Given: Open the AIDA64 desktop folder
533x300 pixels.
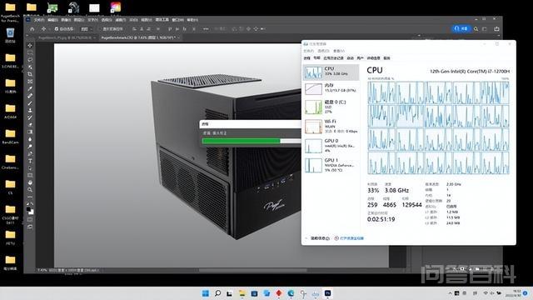Looking at the screenshot, I should tap(10, 112).
